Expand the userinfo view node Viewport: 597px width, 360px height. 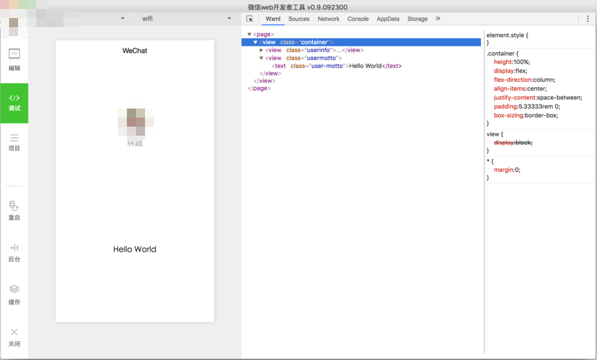click(261, 50)
